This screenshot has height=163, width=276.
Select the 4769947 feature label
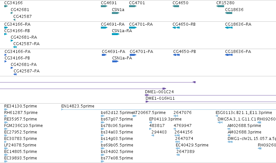point(183,126)
